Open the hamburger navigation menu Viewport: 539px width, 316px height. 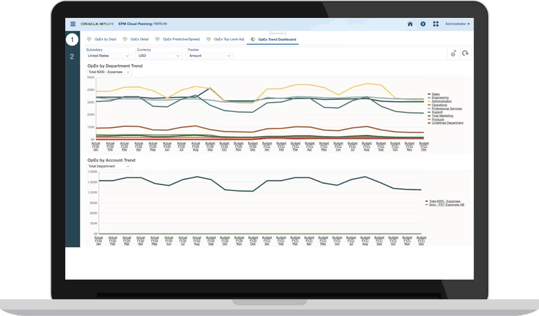[73, 24]
